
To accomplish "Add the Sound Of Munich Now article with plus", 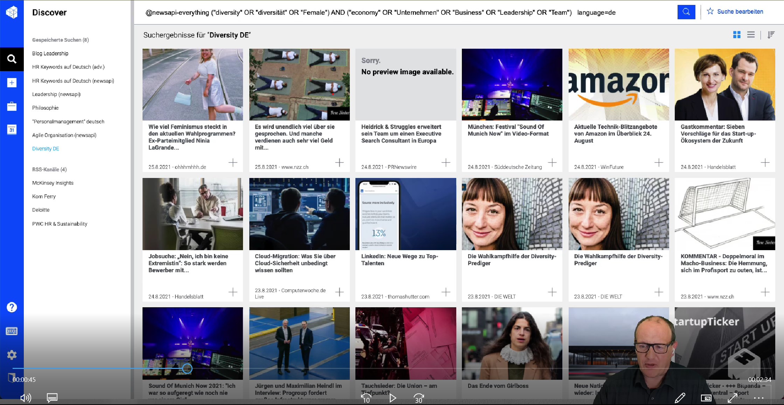I will 552,163.
